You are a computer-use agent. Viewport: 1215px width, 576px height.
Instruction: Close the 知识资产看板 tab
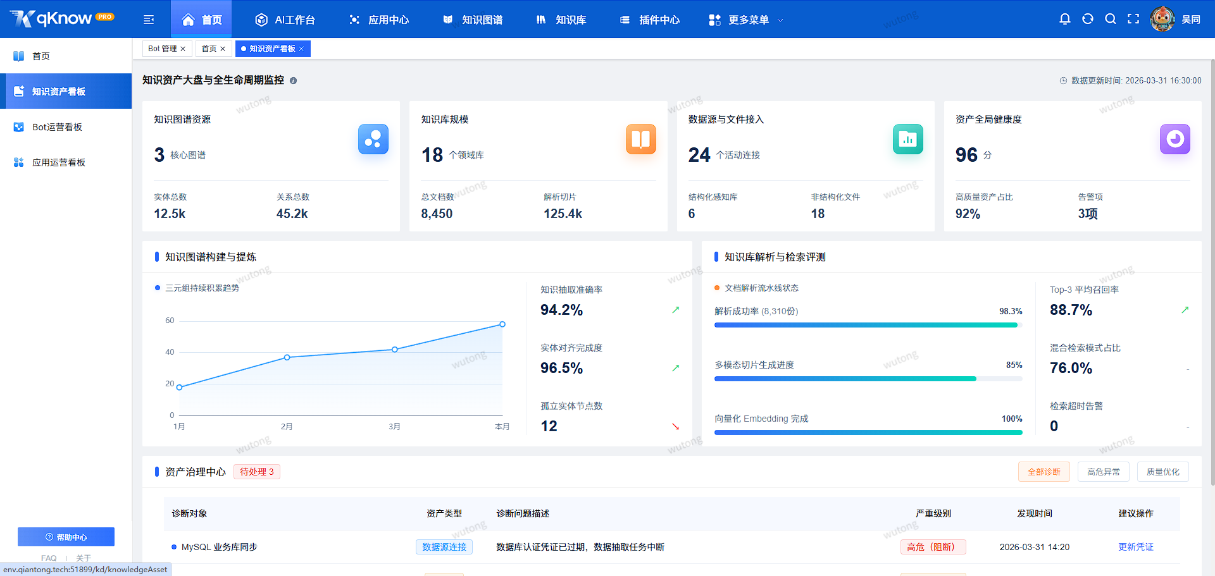click(302, 49)
